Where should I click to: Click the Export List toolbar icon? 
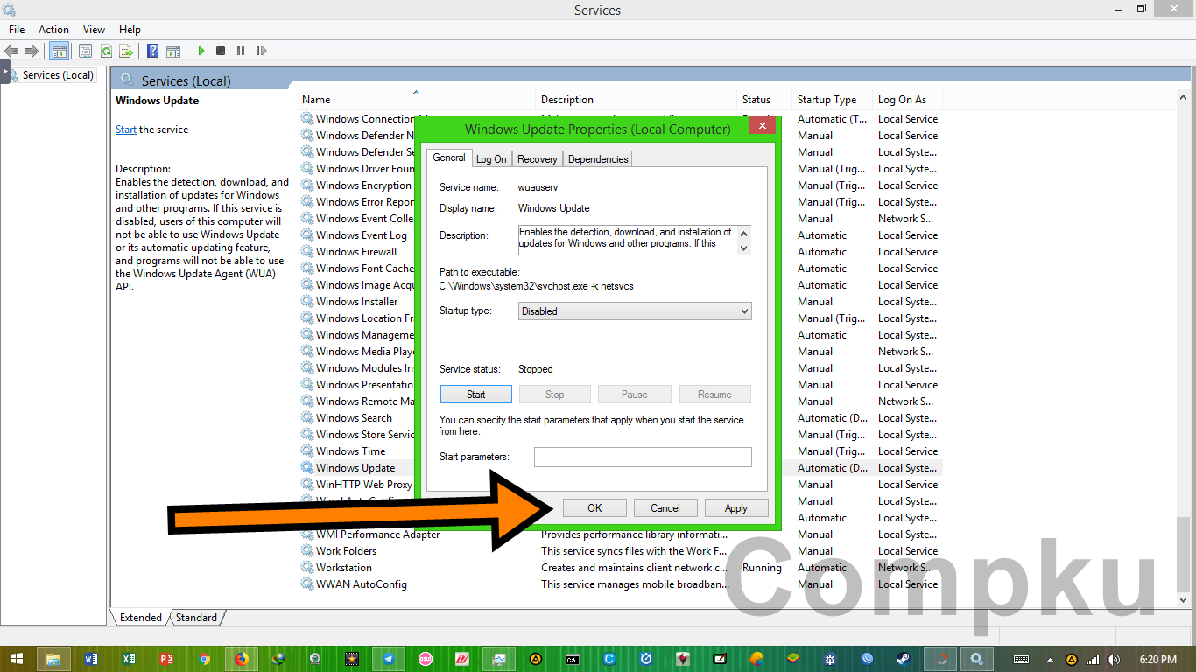click(126, 52)
